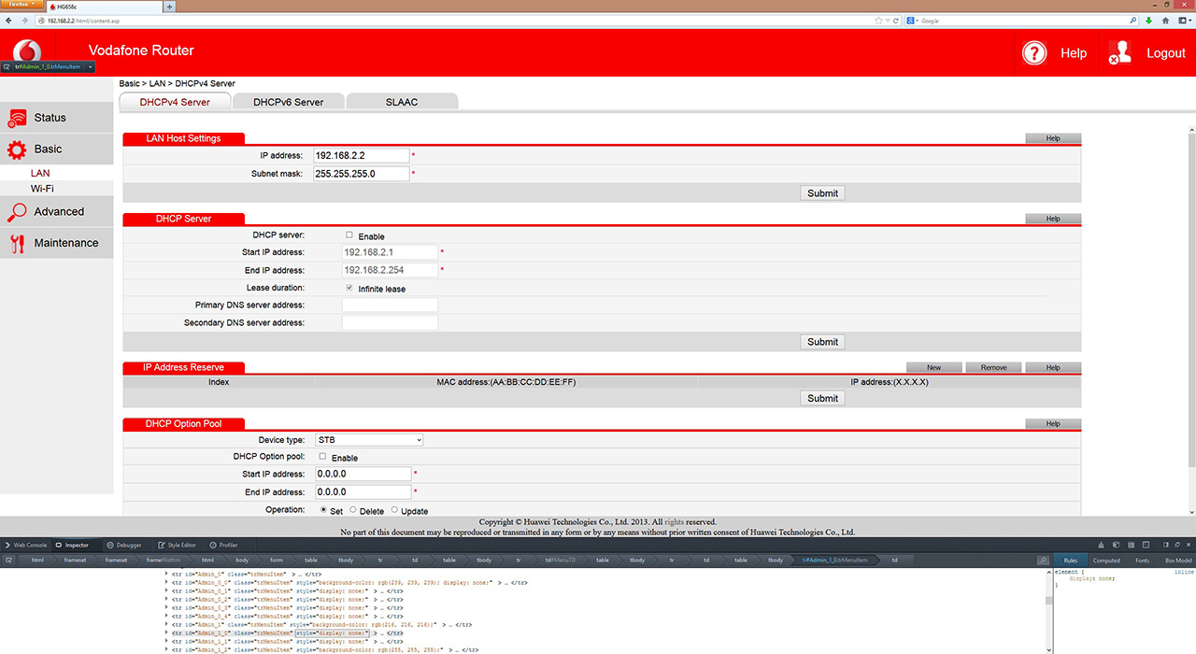Image resolution: width=1196 pixels, height=654 pixels.
Task: Pop devtools out into separate window
Action: (x=1176, y=545)
